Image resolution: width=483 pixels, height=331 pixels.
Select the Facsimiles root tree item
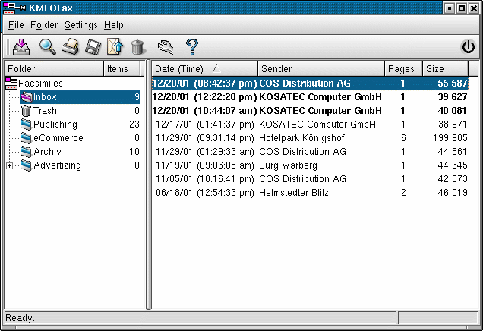pos(40,84)
